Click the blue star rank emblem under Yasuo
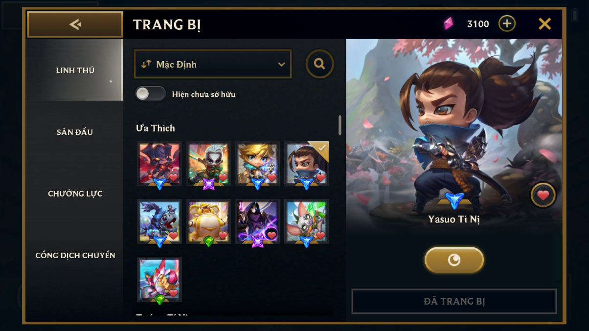 coord(454,201)
